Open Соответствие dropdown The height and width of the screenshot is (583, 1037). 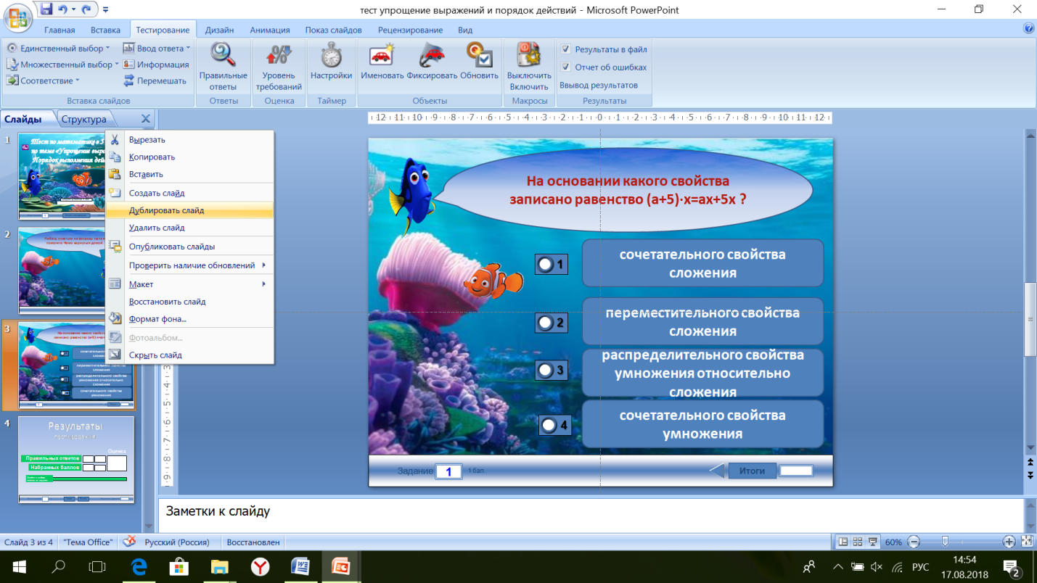(44, 80)
